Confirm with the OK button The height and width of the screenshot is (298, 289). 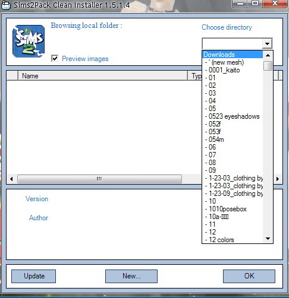(x=249, y=276)
